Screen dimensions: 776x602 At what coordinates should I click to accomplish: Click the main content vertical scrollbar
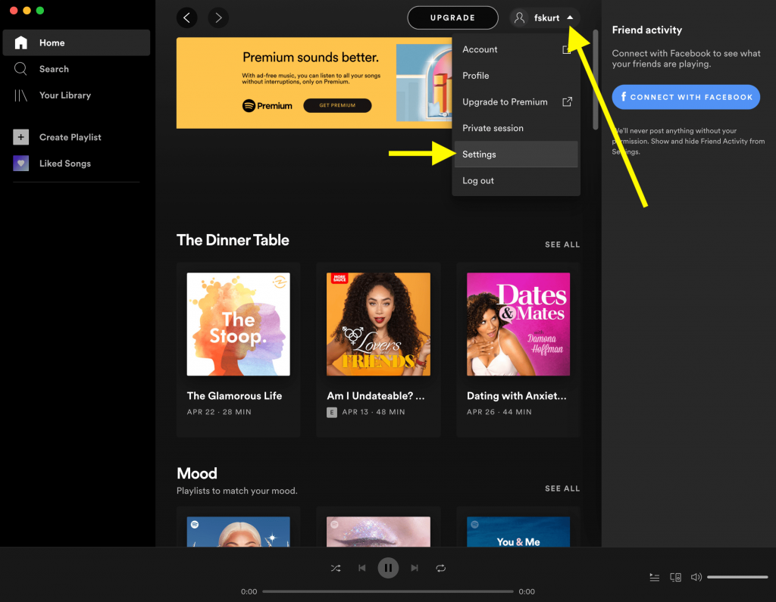596,80
